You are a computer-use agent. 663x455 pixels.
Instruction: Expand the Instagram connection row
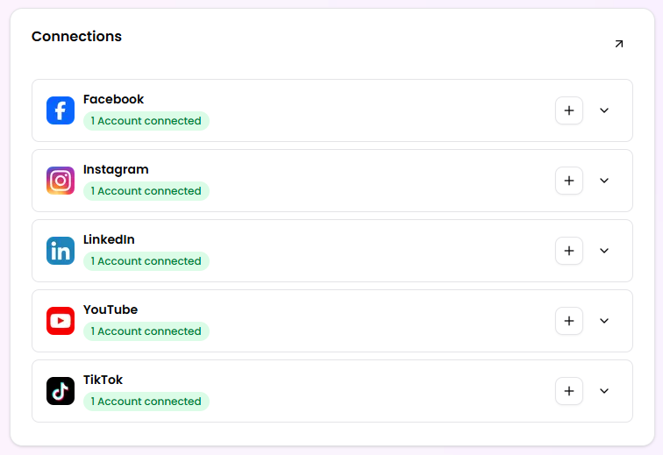(x=604, y=181)
